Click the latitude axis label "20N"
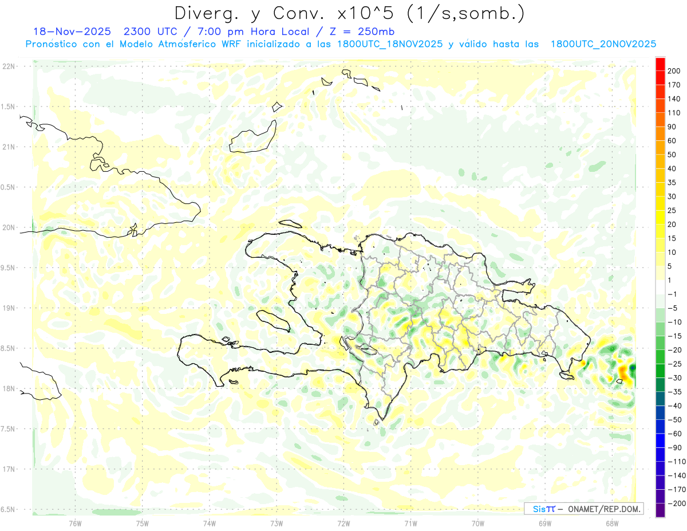 point(8,227)
